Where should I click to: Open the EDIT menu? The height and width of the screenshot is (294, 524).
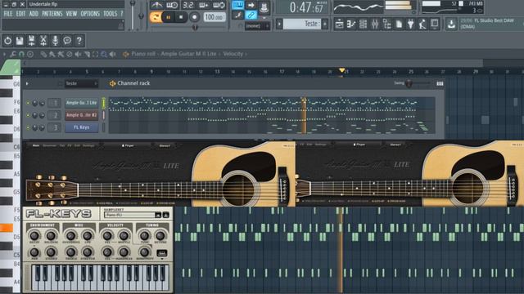pyautogui.click(x=20, y=14)
